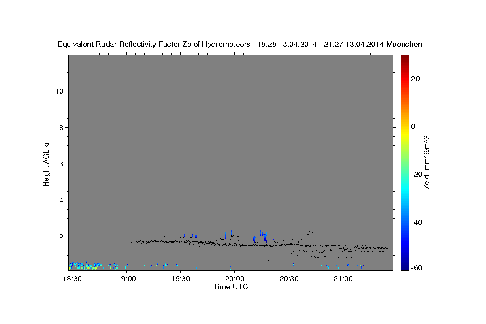
Task: Click the low-level echo cluster near 18:30
Action: pyautogui.click(x=85, y=265)
